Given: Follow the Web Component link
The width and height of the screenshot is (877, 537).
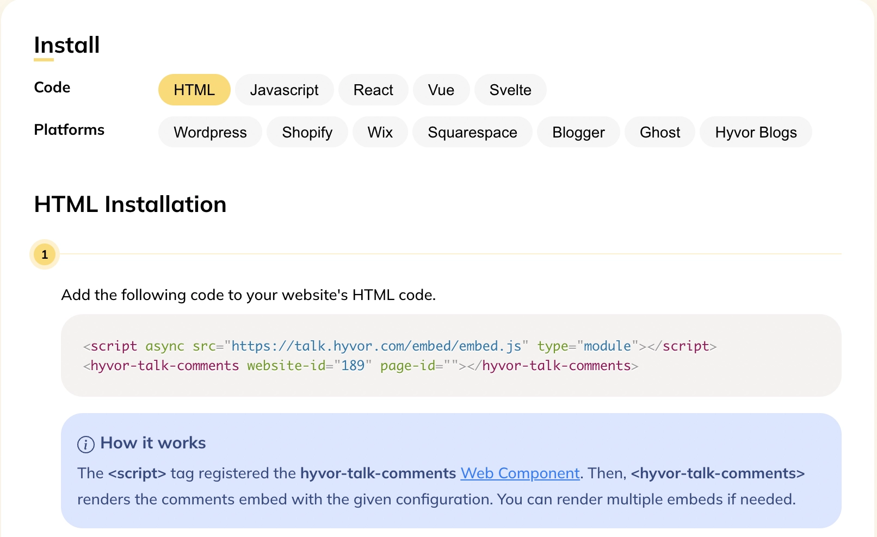Looking at the screenshot, I should [x=520, y=473].
